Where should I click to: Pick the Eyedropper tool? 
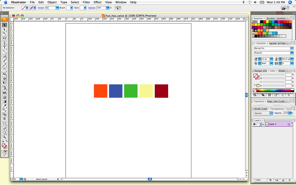(x=4, y=106)
